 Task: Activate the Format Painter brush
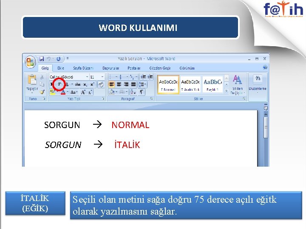click(42, 92)
